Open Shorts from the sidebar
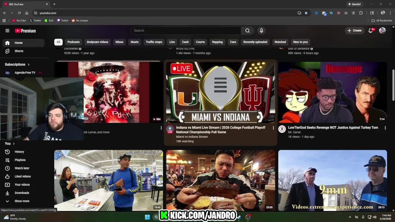Image resolution: width=395 pixels, height=222 pixels. coord(19,51)
